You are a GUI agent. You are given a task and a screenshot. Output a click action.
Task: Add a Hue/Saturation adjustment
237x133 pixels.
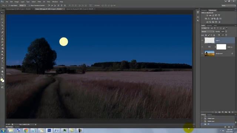click(x=206, y=19)
